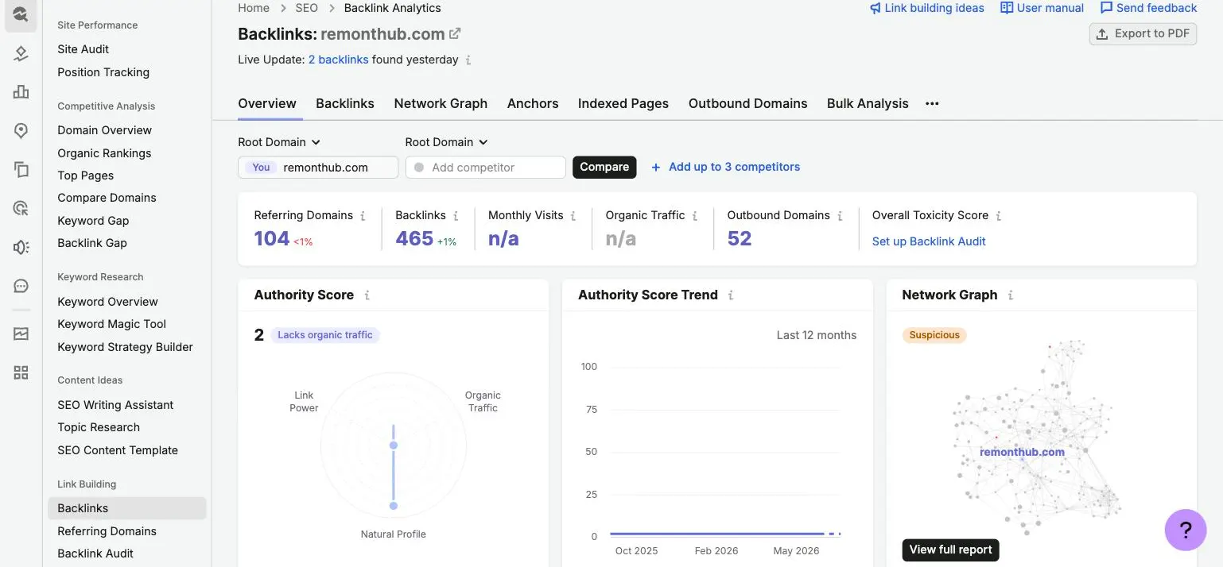Open the chat bubble icon in left rail
Image resolution: width=1223 pixels, height=567 pixels.
(21, 286)
